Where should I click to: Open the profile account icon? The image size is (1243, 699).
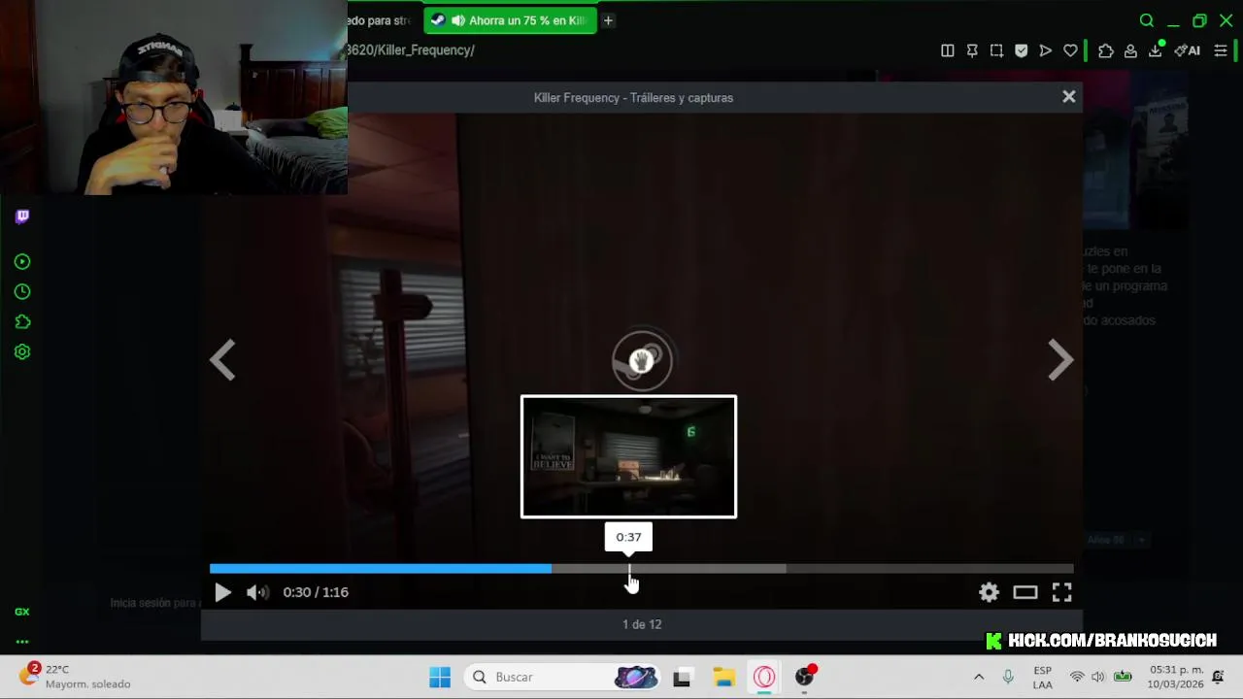pos(1130,50)
